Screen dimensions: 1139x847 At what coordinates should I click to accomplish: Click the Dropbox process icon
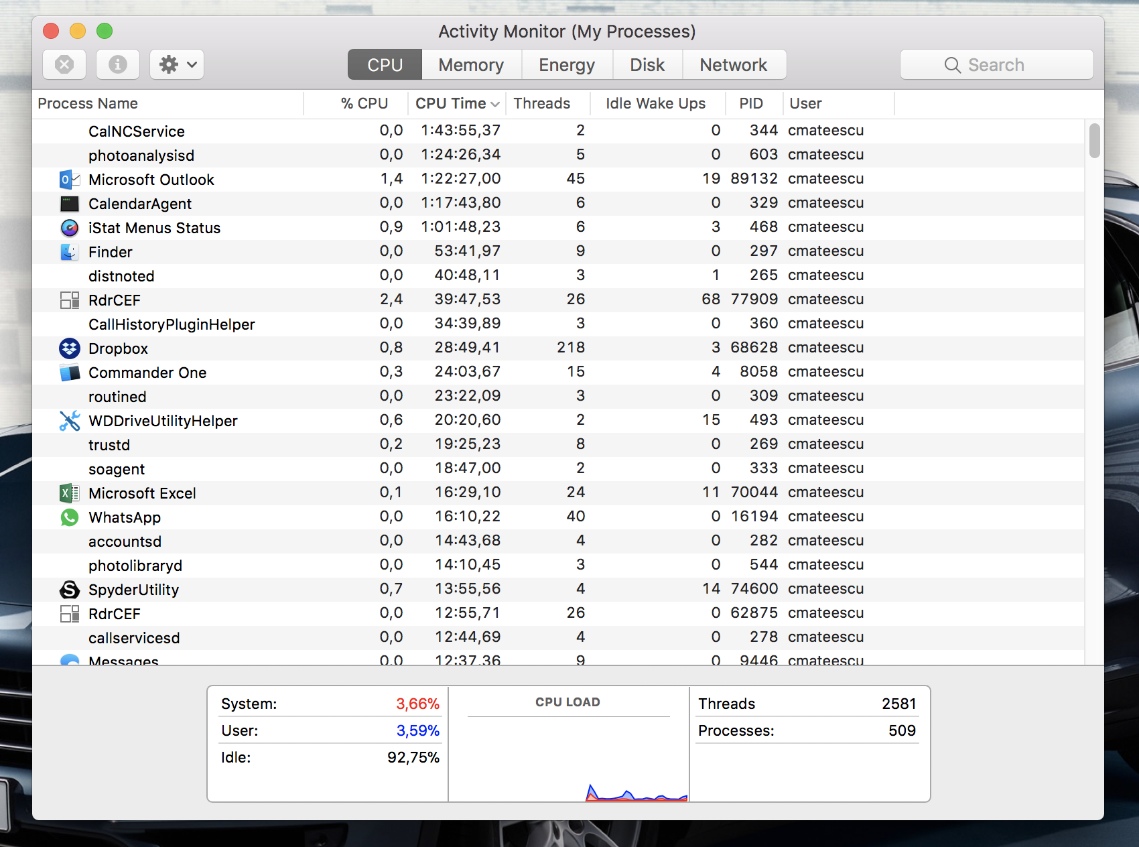click(x=70, y=348)
